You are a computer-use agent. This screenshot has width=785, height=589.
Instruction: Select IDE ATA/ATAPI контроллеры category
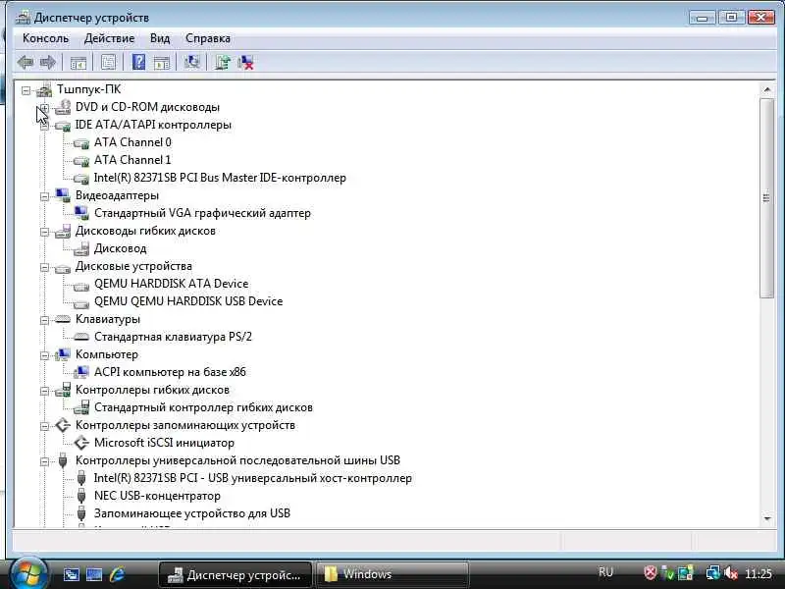pos(153,125)
